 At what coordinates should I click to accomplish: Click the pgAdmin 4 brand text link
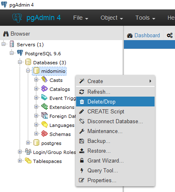43,18
